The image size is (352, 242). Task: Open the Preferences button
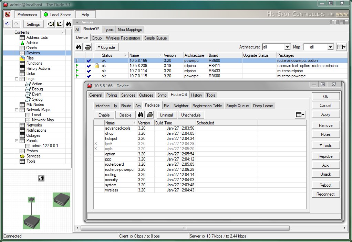pyautogui.click(x=28, y=14)
